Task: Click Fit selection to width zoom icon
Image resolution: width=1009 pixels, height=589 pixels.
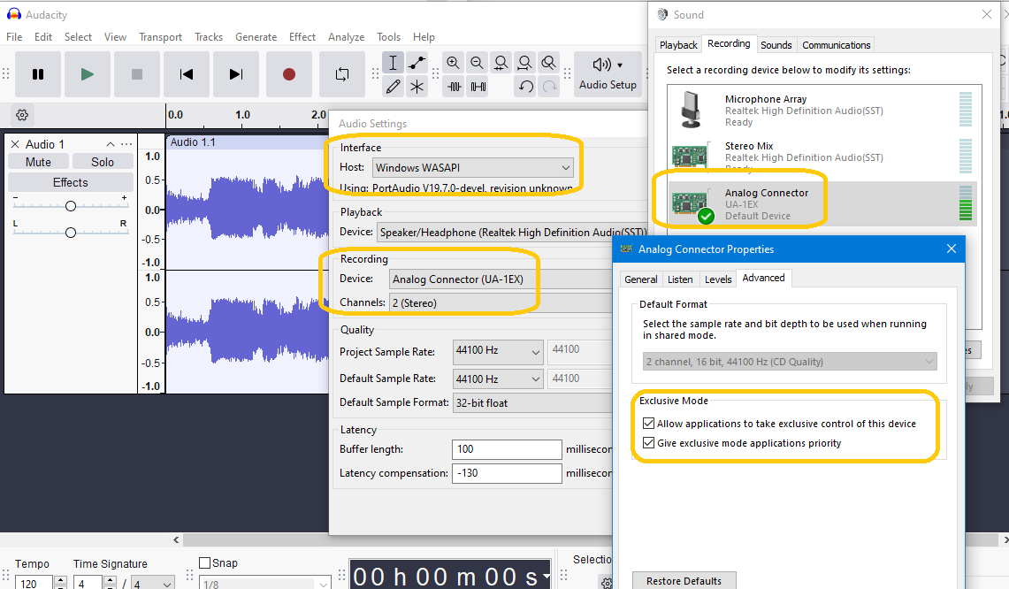Action: (x=501, y=63)
